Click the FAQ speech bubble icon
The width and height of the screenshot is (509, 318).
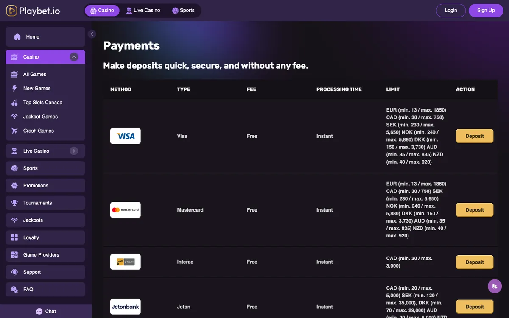coord(14,290)
